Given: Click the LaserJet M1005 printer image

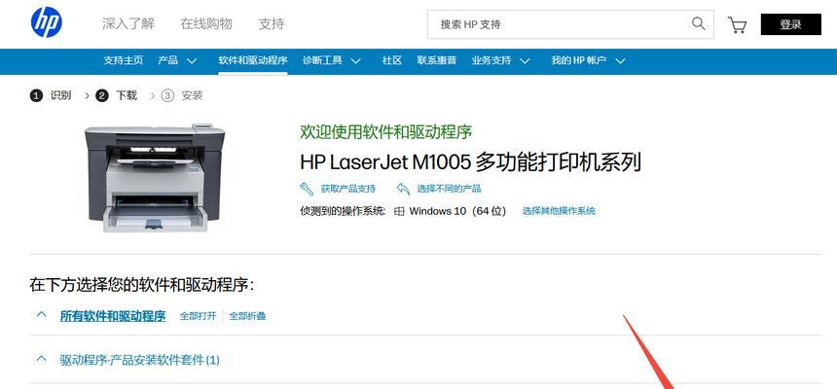Looking at the screenshot, I should [155, 178].
